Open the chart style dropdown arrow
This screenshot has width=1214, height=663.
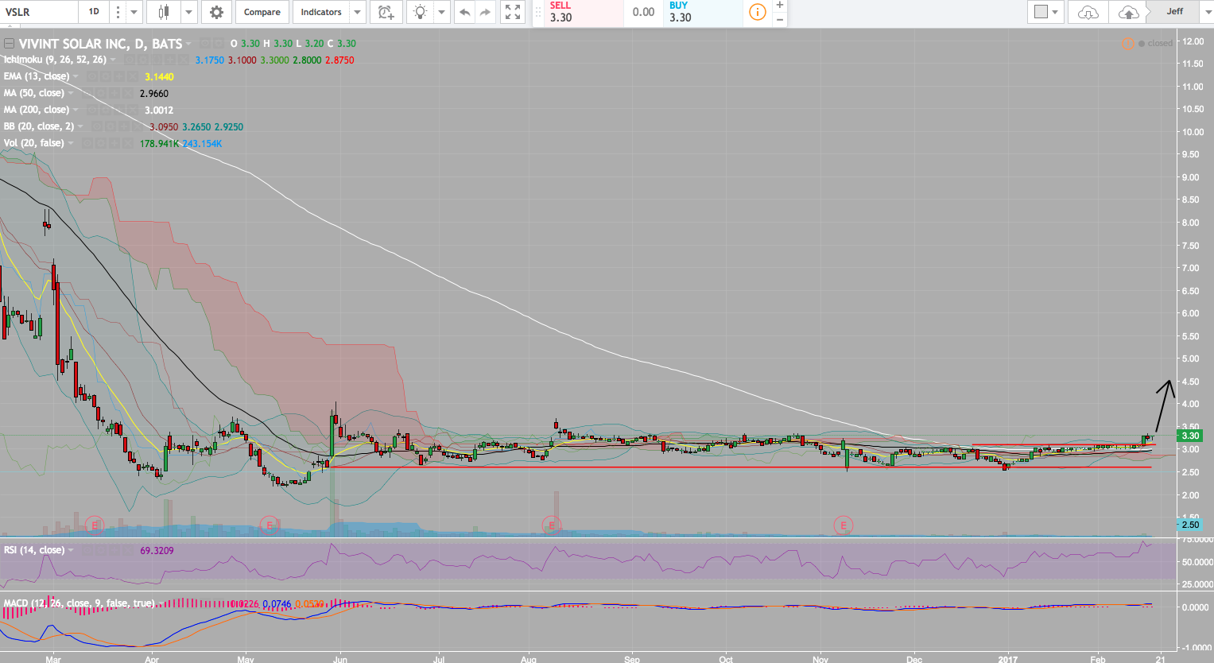pyautogui.click(x=189, y=12)
